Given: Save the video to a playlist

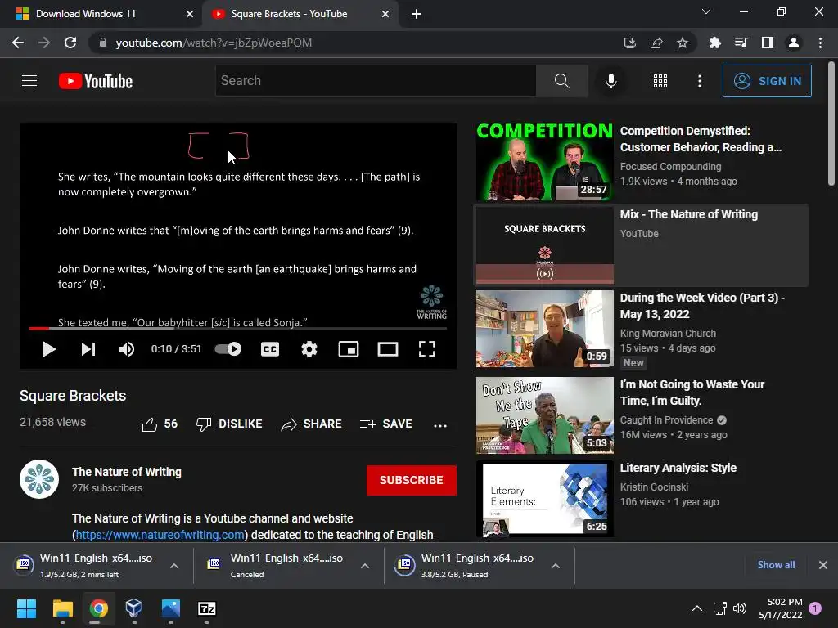Looking at the screenshot, I should [386, 424].
